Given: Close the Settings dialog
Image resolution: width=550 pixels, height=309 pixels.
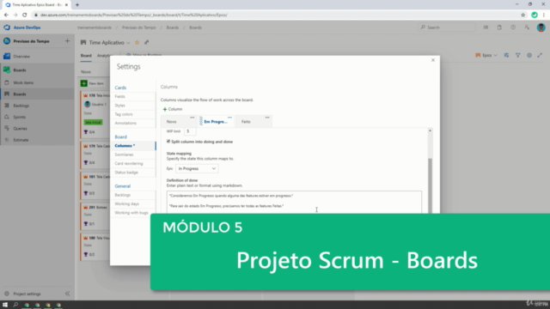Looking at the screenshot, I should tap(433, 60).
